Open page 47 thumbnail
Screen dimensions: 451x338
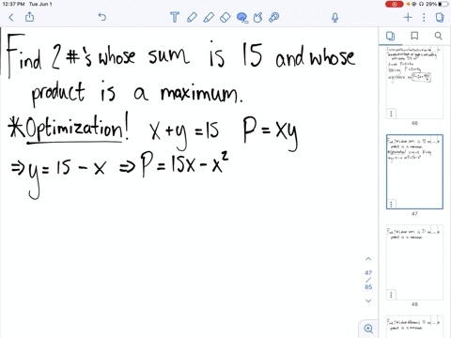414,172
